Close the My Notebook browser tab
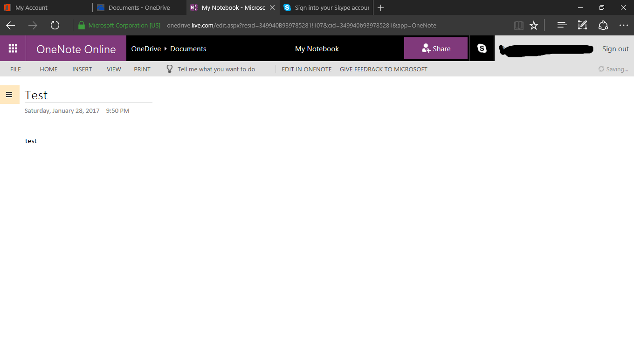Image resolution: width=634 pixels, height=344 pixels. point(272,7)
